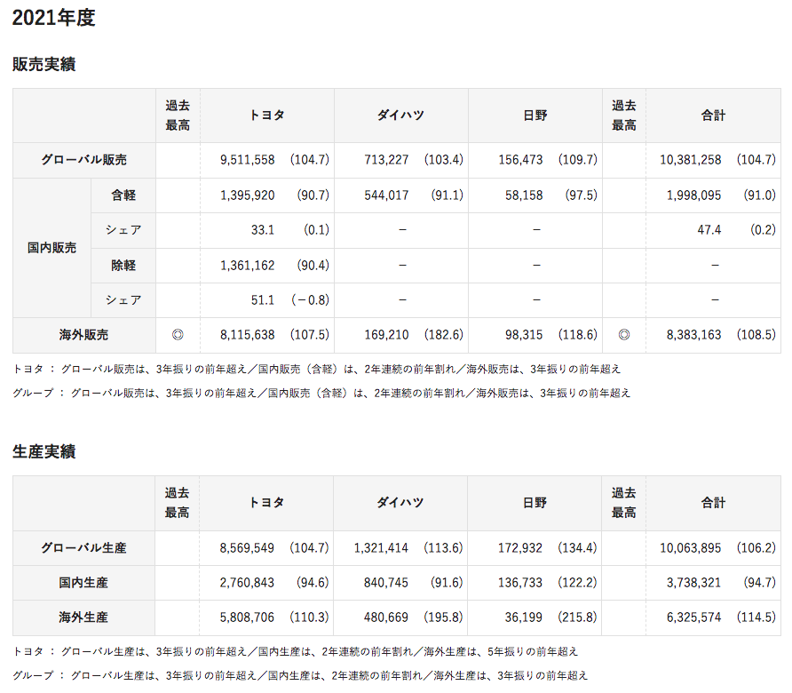Click the グローバル販売 row header

point(83,160)
